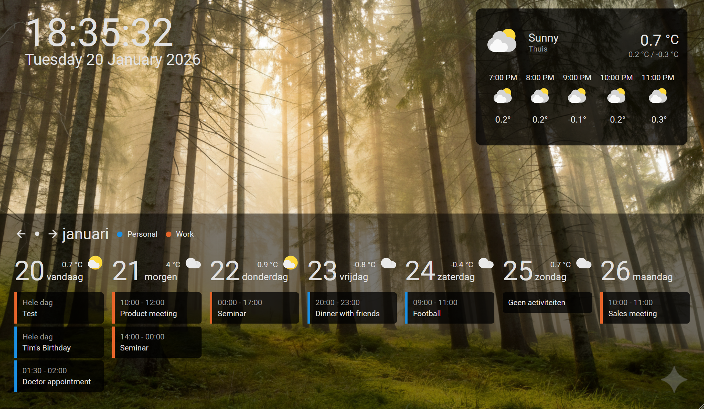Click the 11:00 PM forecast weather icon
This screenshot has width=704, height=409.
point(658,96)
